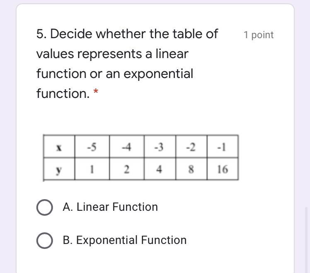
Task: Click the table cell showing -2
Action: pos(191,146)
